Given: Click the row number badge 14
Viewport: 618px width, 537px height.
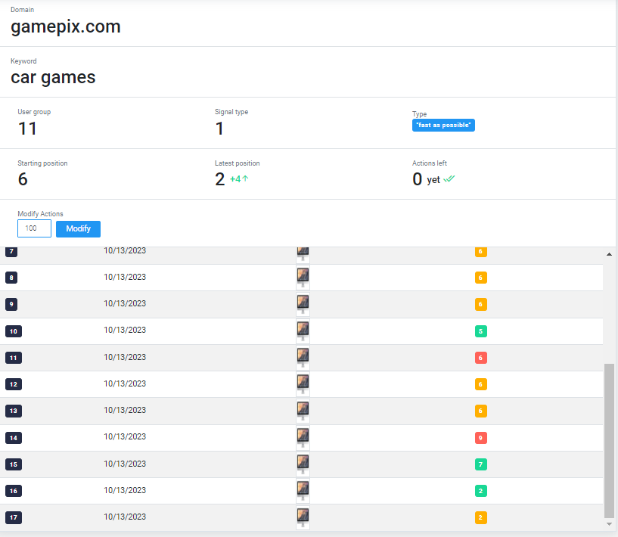Looking at the screenshot, I should pos(14,438).
